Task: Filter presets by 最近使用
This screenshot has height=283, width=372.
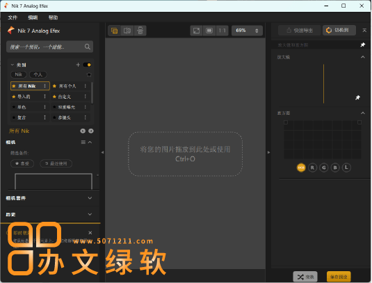Action: (56, 163)
